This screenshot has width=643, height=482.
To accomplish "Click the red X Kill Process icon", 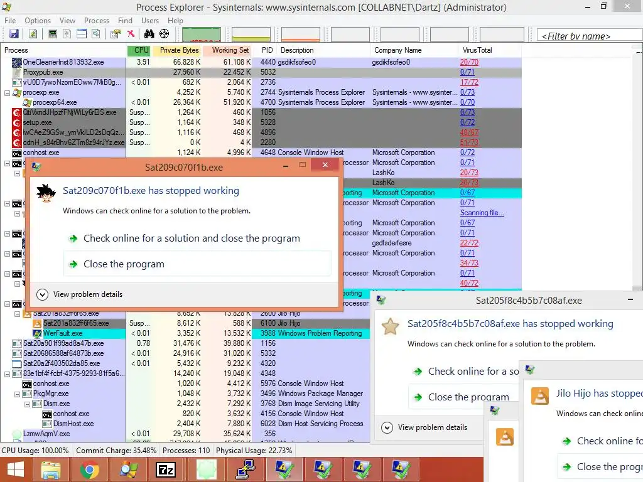I will [131, 34].
